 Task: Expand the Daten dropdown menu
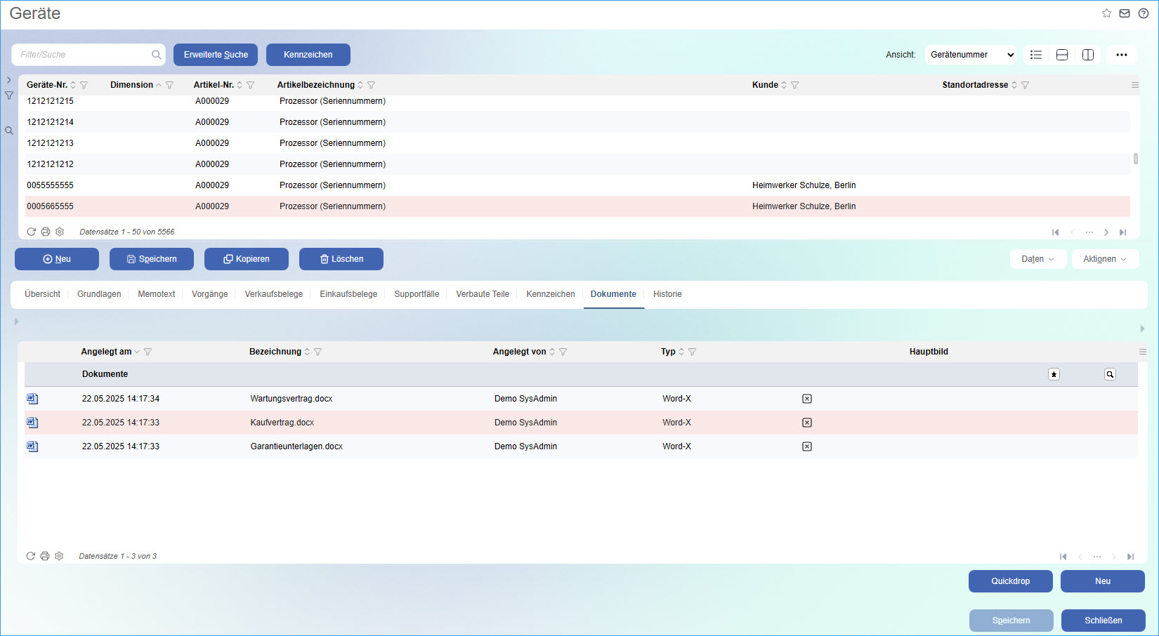pos(1037,259)
